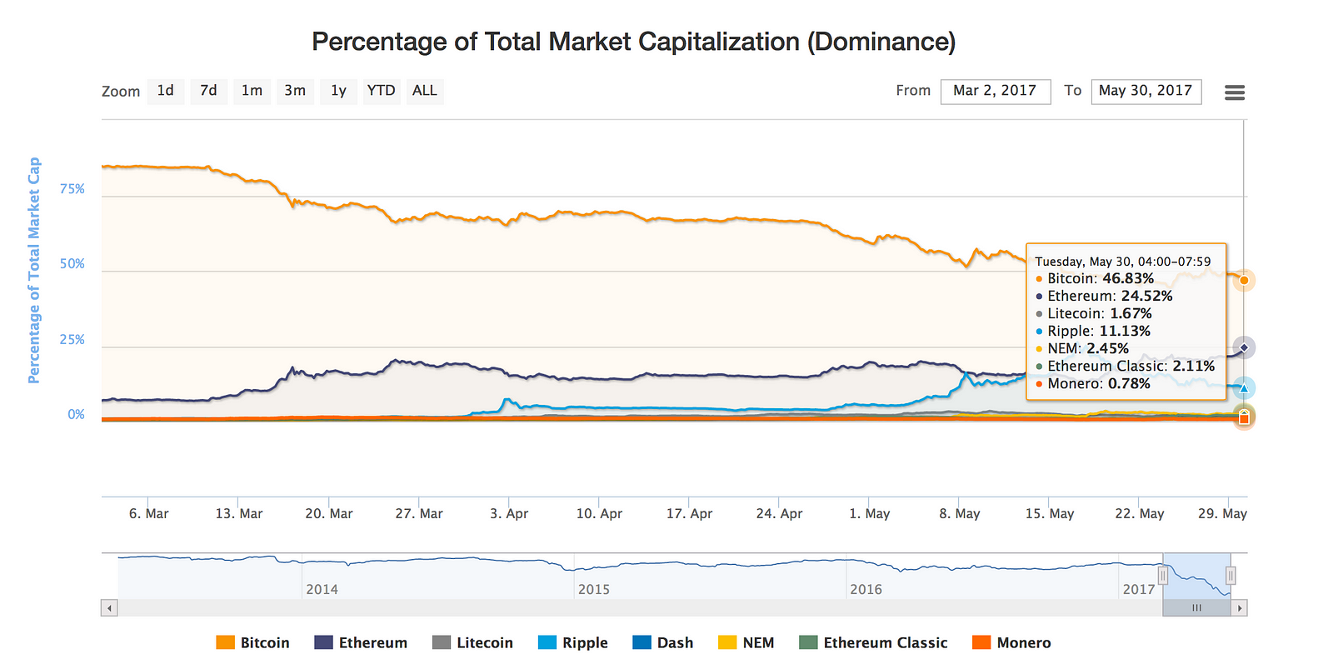
Task: Click the 25% y-axis label
Action: coord(72,340)
